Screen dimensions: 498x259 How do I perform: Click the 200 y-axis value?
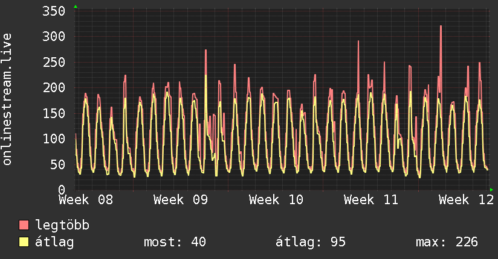click(x=54, y=88)
